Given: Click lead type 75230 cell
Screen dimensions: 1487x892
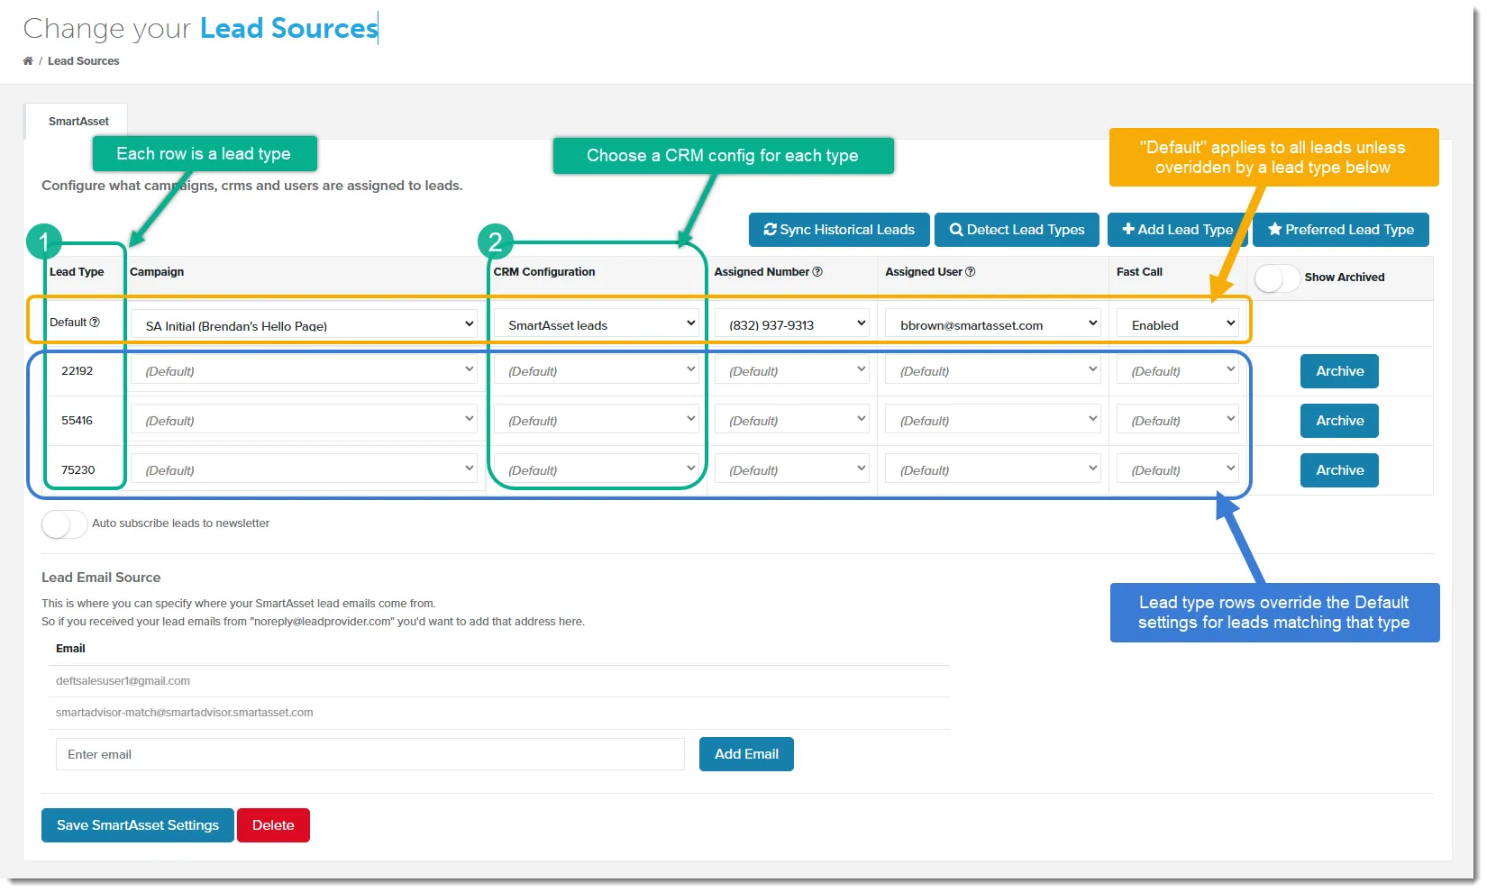Looking at the screenshot, I should pyautogui.click(x=78, y=470).
